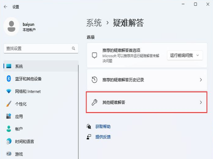Expand 推荐的疑难解答历史记录 chevron
Viewport: 213px width, 159px height.
[x=201, y=80]
